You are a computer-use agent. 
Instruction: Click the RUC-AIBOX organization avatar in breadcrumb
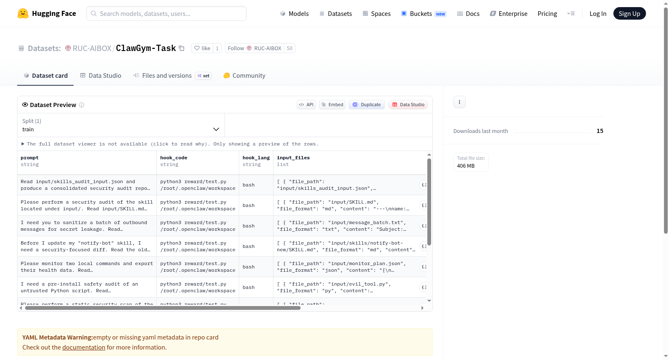pyautogui.click(x=68, y=48)
